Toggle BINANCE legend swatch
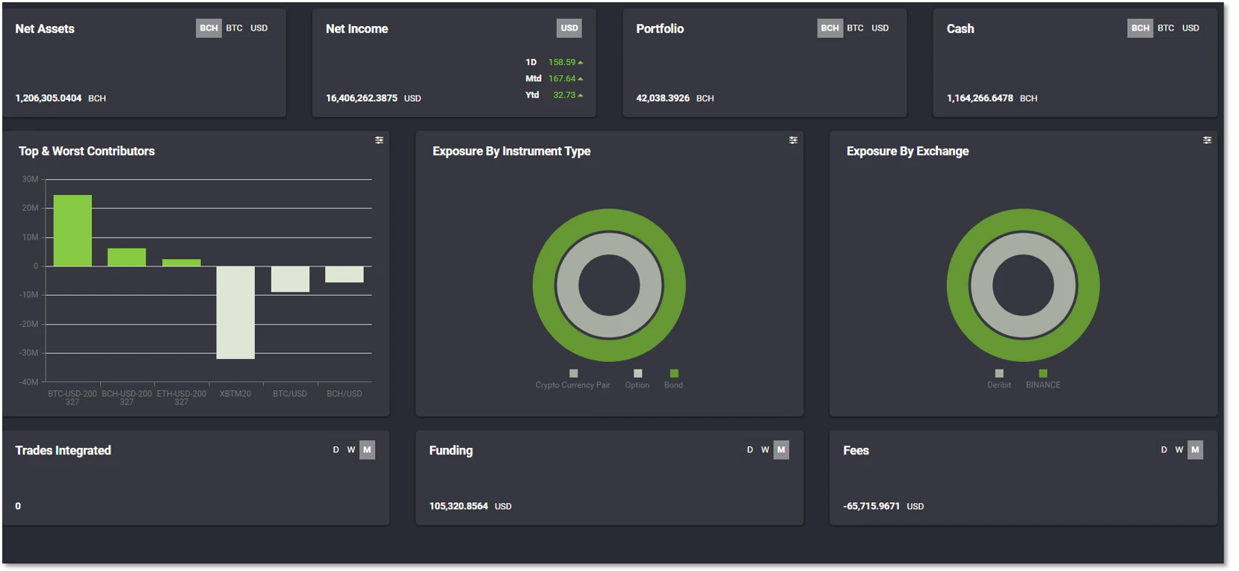 [x=1043, y=373]
